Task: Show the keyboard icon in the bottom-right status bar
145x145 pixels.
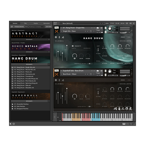Action: [124, 124]
